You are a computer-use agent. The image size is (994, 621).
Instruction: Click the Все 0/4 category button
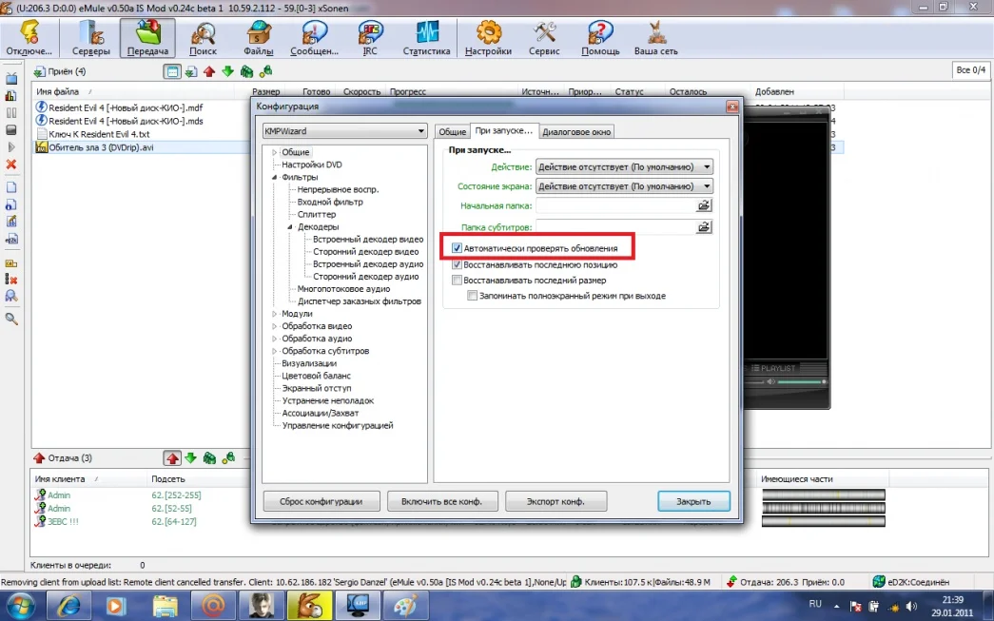970,69
